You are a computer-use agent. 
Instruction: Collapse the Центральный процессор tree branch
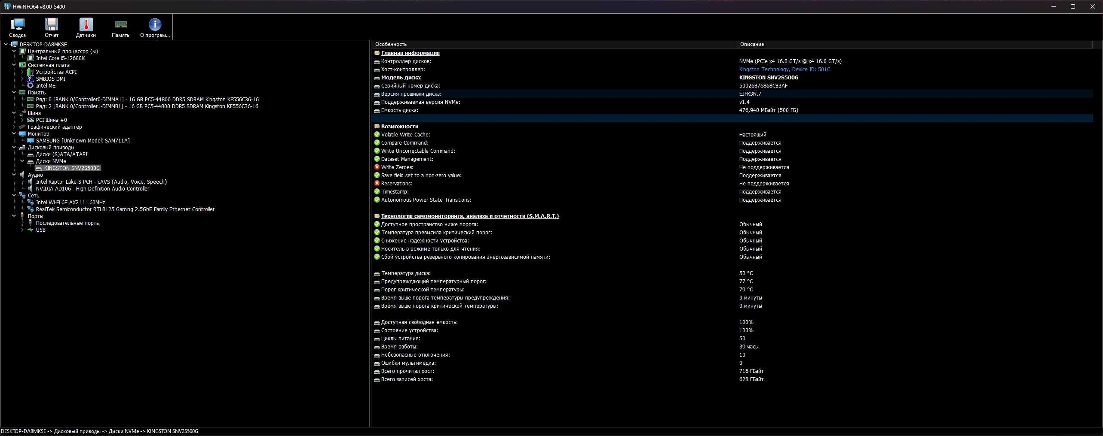(x=14, y=51)
